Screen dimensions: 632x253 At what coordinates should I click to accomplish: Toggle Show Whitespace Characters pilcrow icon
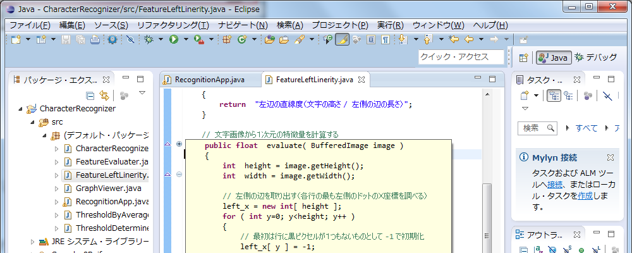point(386,39)
